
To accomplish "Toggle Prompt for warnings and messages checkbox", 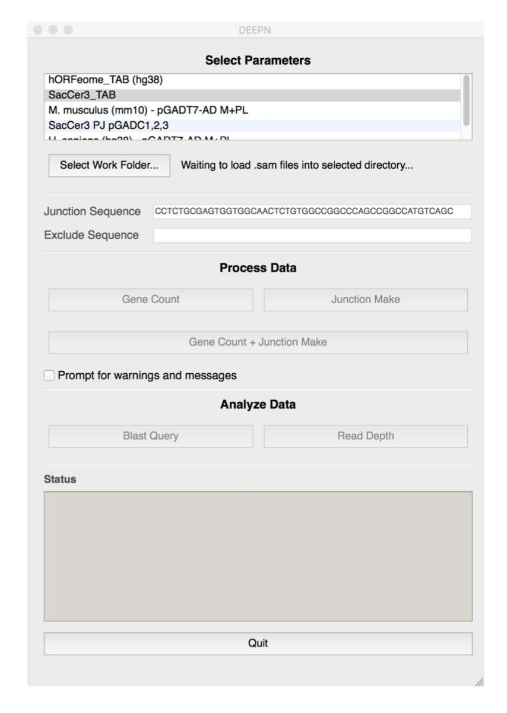I will (x=49, y=376).
